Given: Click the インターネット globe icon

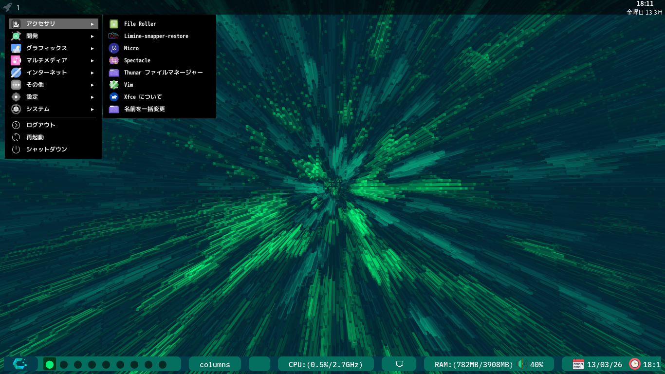Looking at the screenshot, I should 16,73.
